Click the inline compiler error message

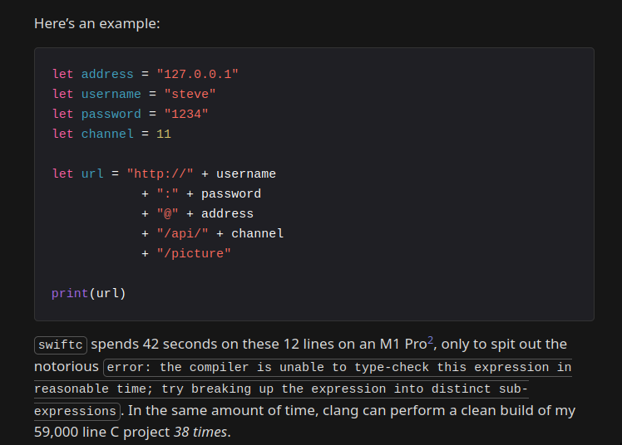pos(338,367)
